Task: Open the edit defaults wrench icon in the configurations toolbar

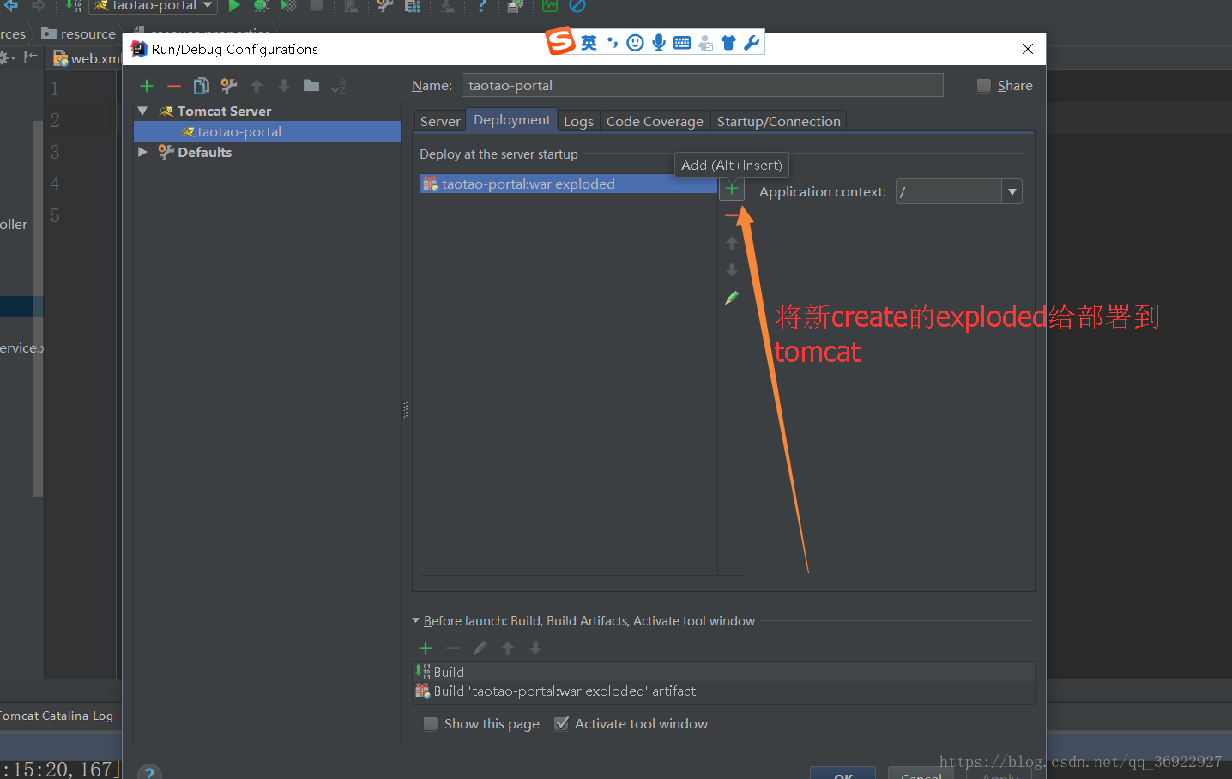Action: [x=229, y=86]
